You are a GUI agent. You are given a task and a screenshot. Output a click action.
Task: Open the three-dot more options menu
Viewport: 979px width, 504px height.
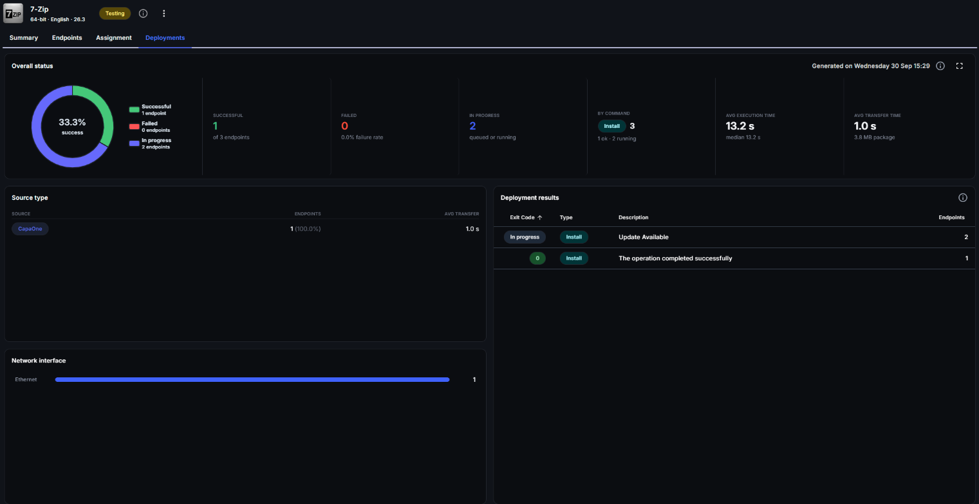click(163, 14)
